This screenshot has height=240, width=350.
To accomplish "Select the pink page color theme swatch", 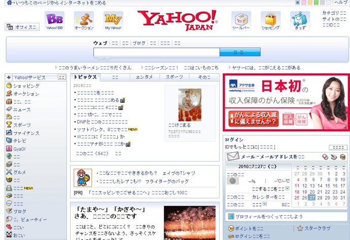I will (304, 3).
